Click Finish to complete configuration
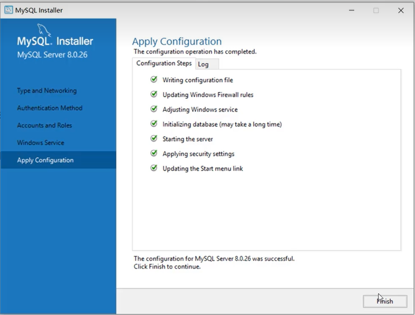The image size is (415, 315). [x=385, y=301]
